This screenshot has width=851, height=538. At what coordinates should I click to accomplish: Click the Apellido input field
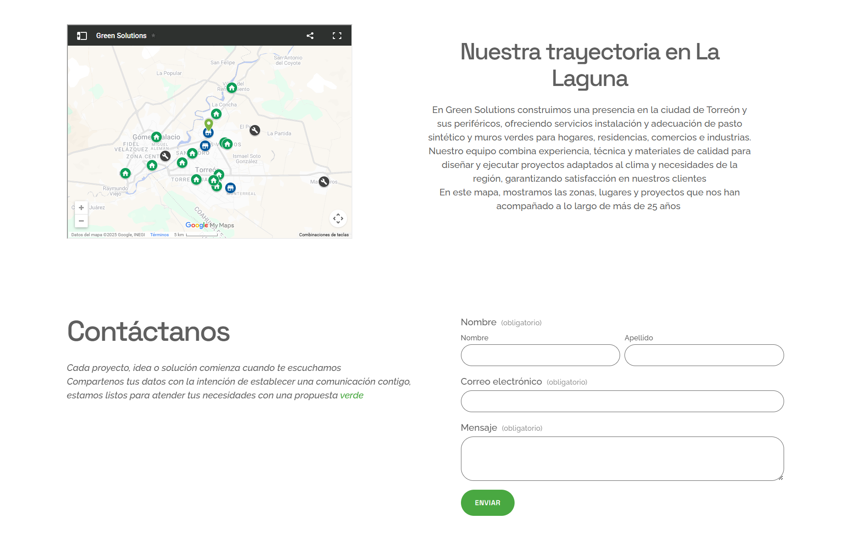(704, 355)
